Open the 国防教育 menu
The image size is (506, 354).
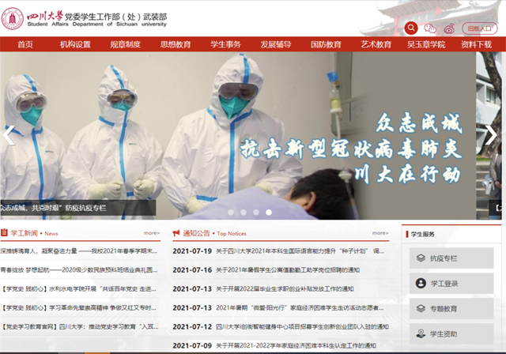326,44
